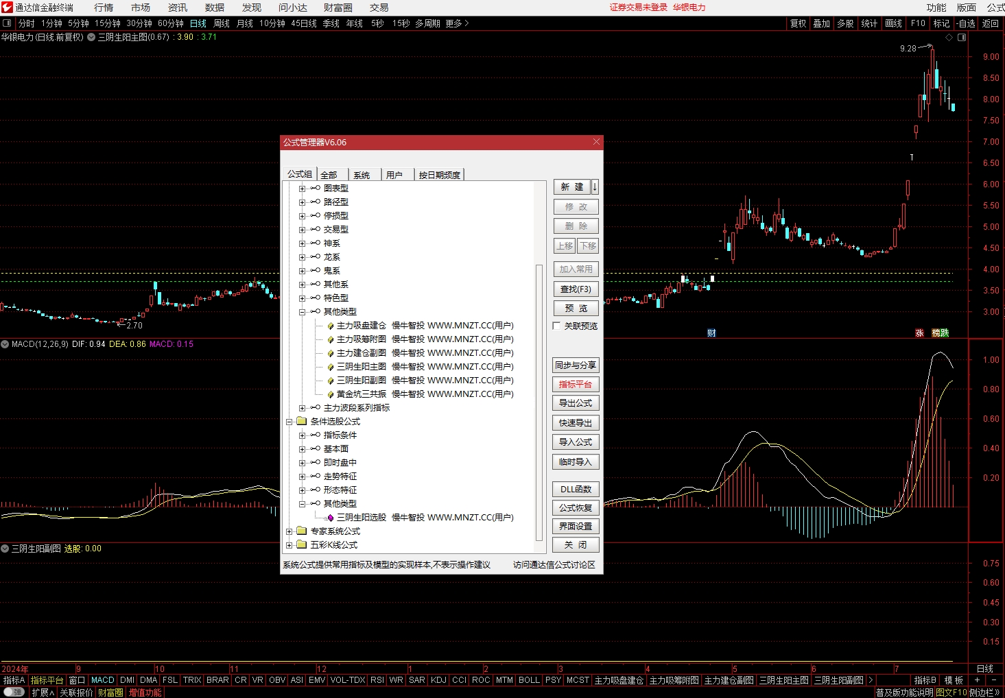Click the round icon before 三阴生阳副图 选股
This screenshot has width=1005, height=698.
[5, 549]
